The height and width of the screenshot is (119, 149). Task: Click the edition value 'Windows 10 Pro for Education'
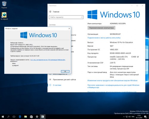(121, 42)
